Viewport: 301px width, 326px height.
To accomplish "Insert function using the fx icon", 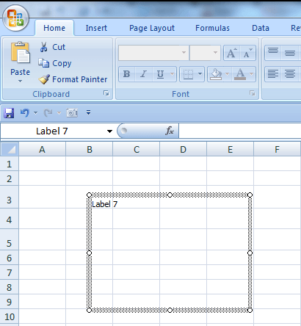I will [x=170, y=131].
